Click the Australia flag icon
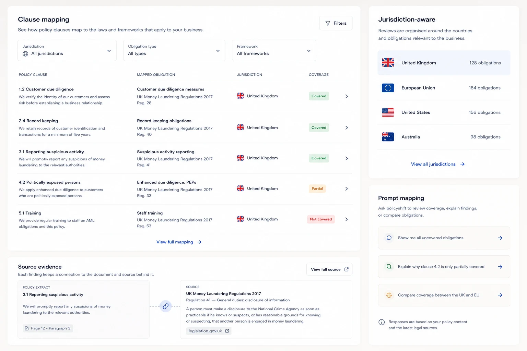Image resolution: width=527 pixels, height=351 pixels. (388, 137)
